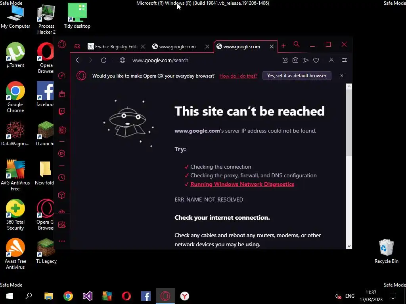The height and width of the screenshot is (304, 406).
Task: Open the Windows Start menu
Action: (10, 296)
